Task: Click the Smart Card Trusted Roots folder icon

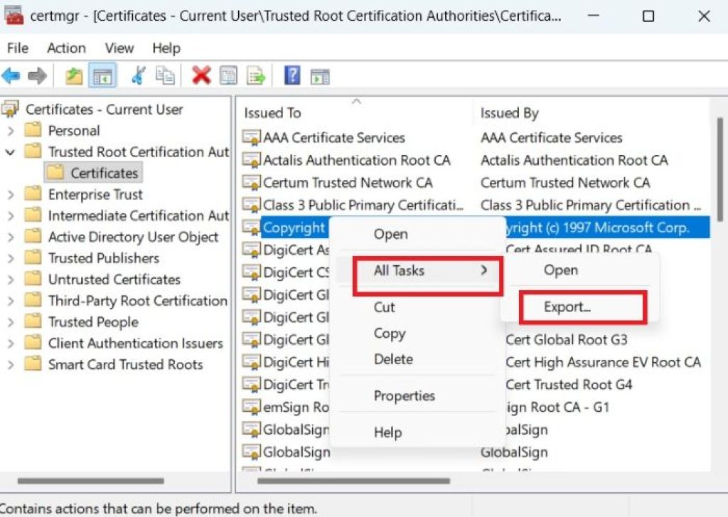Action: [x=33, y=363]
